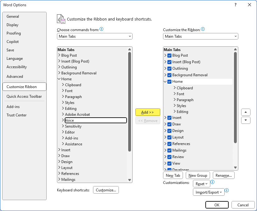
Task: Click the Add >> button
Action: pos(148,112)
